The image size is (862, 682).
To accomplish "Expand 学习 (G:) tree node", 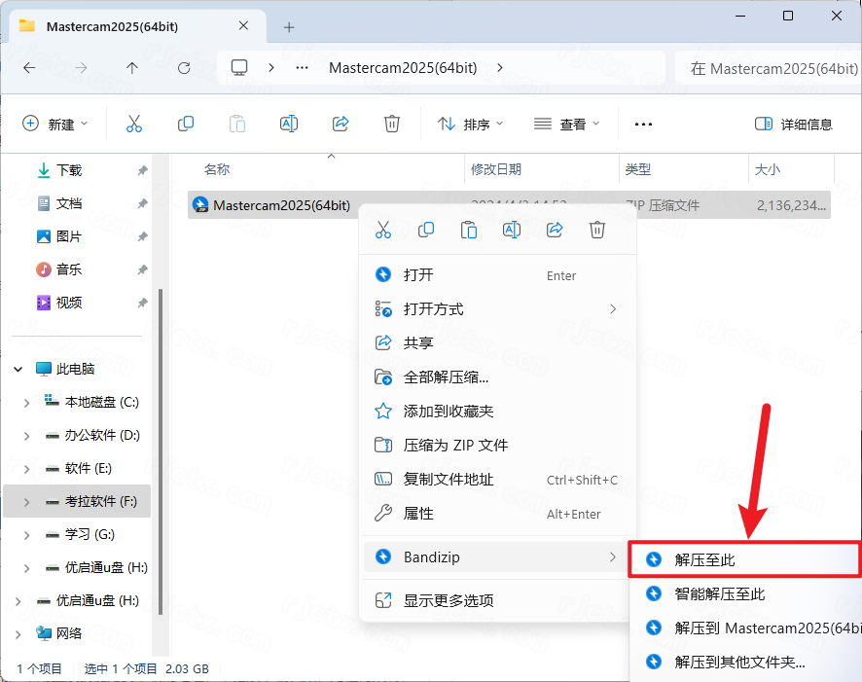I will click(x=27, y=535).
